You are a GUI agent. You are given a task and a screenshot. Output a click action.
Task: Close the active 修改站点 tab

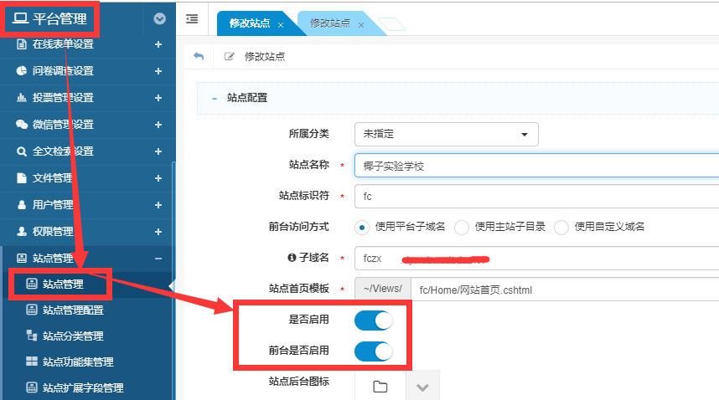tap(281, 25)
